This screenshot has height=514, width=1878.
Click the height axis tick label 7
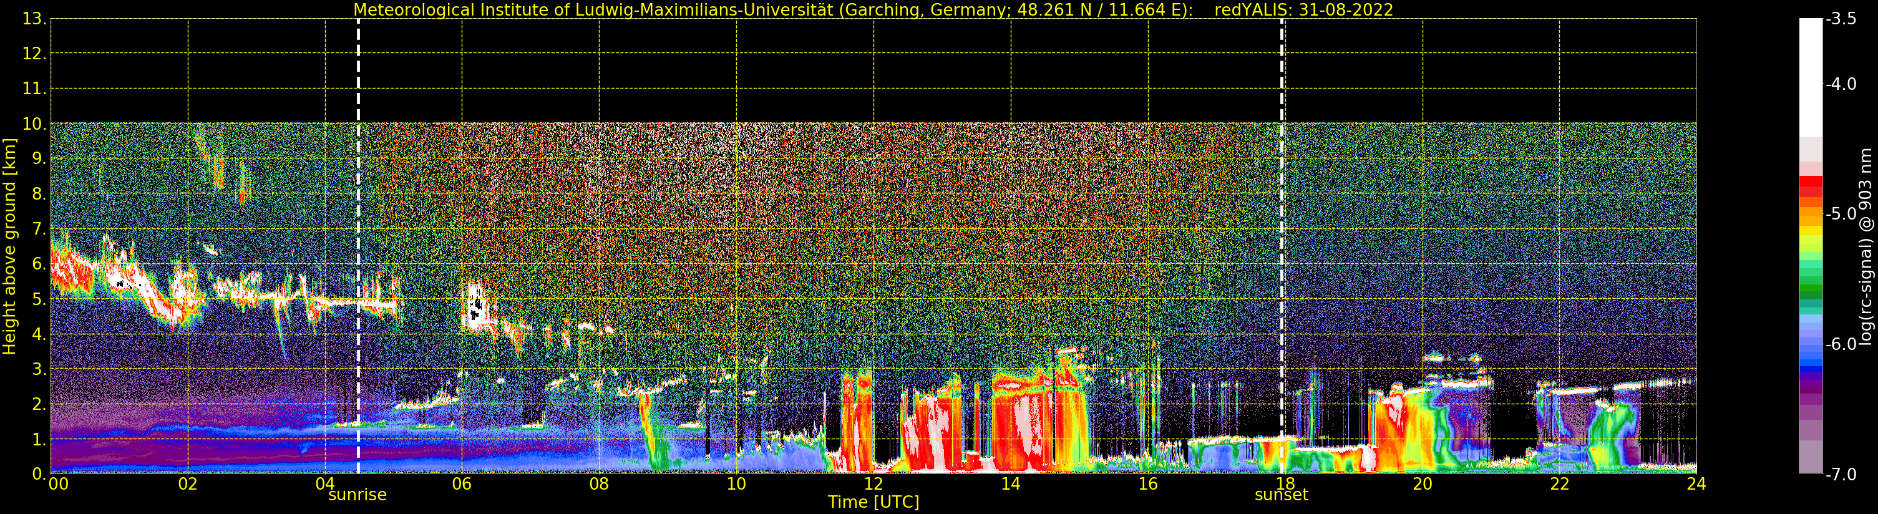(39, 229)
